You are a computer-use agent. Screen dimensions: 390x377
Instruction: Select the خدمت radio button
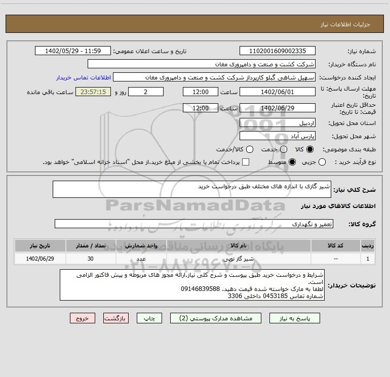pyautogui.click(x=284, y=149)
